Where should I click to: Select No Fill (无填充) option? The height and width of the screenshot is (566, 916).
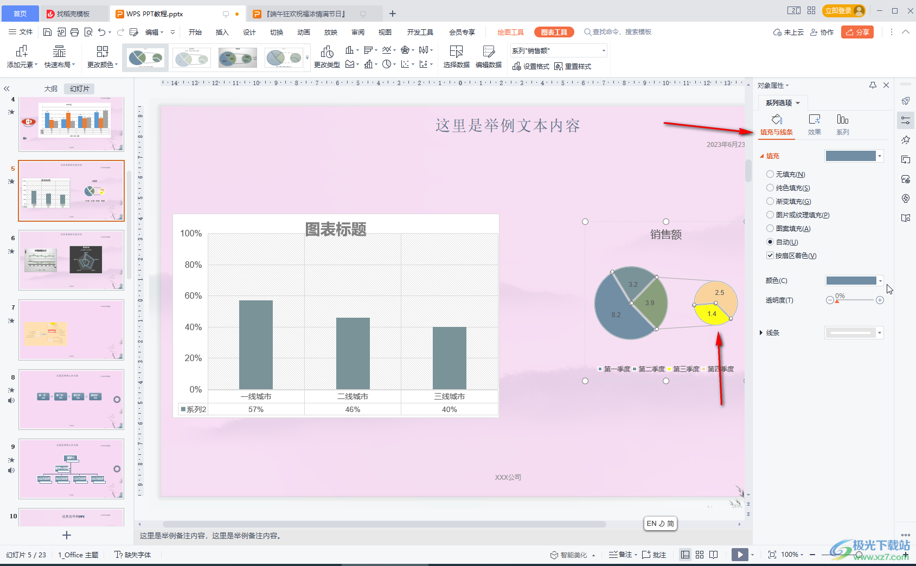coord(786,174)
